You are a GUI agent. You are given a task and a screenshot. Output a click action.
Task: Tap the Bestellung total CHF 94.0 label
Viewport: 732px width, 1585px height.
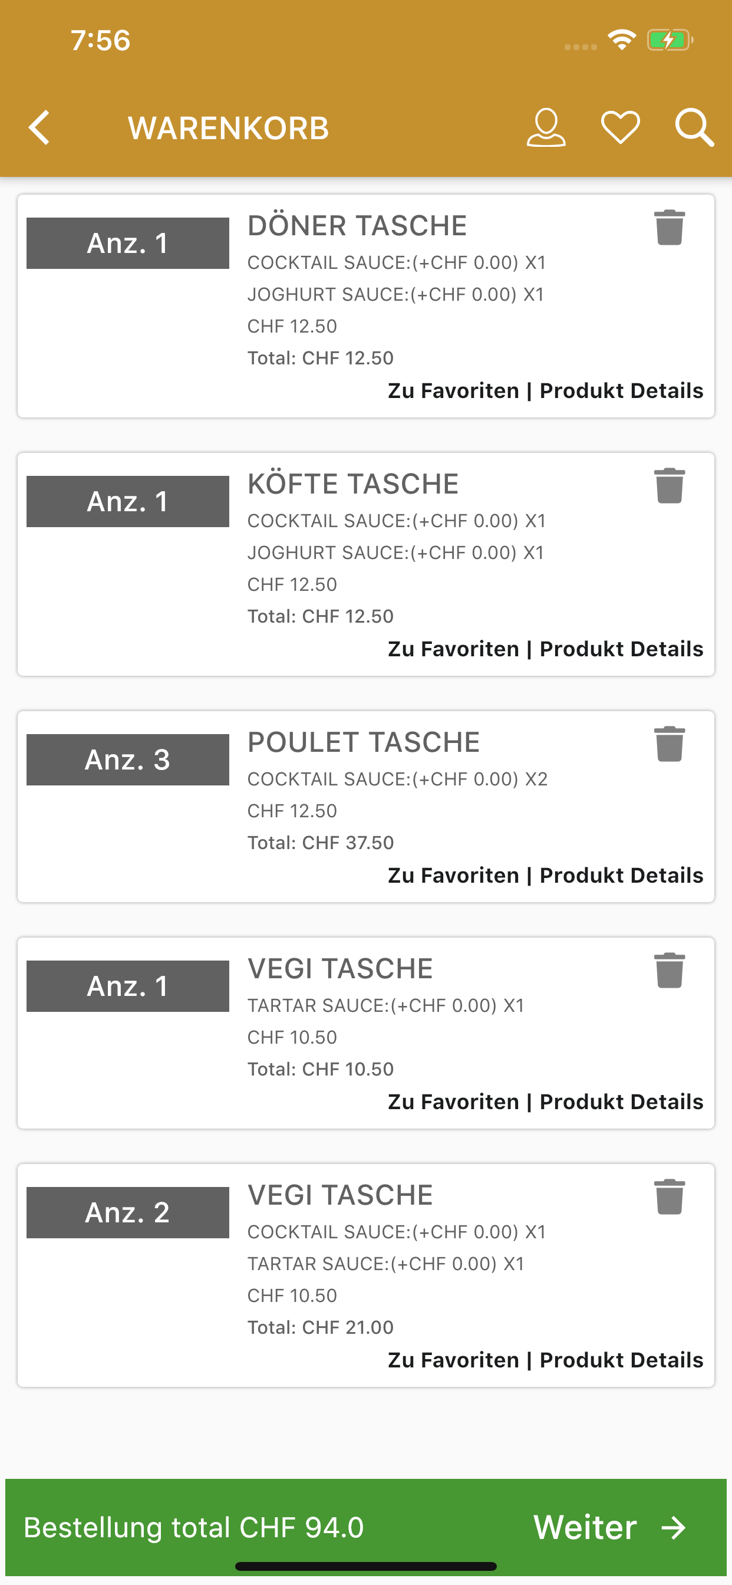pyautogui.click(x=194, y=1527)
